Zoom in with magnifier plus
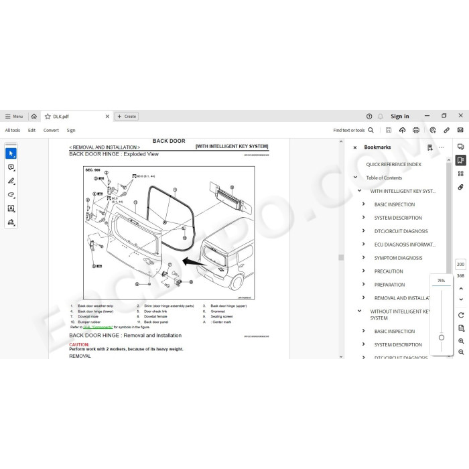469x469 pixels. (x=461, y=341)
